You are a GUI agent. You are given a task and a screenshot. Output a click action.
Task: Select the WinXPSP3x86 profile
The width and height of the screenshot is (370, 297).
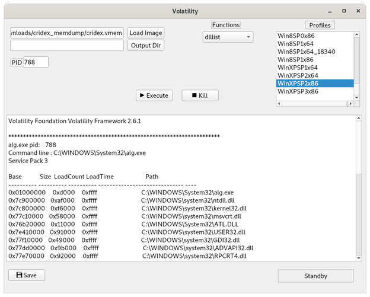(315, 91)
